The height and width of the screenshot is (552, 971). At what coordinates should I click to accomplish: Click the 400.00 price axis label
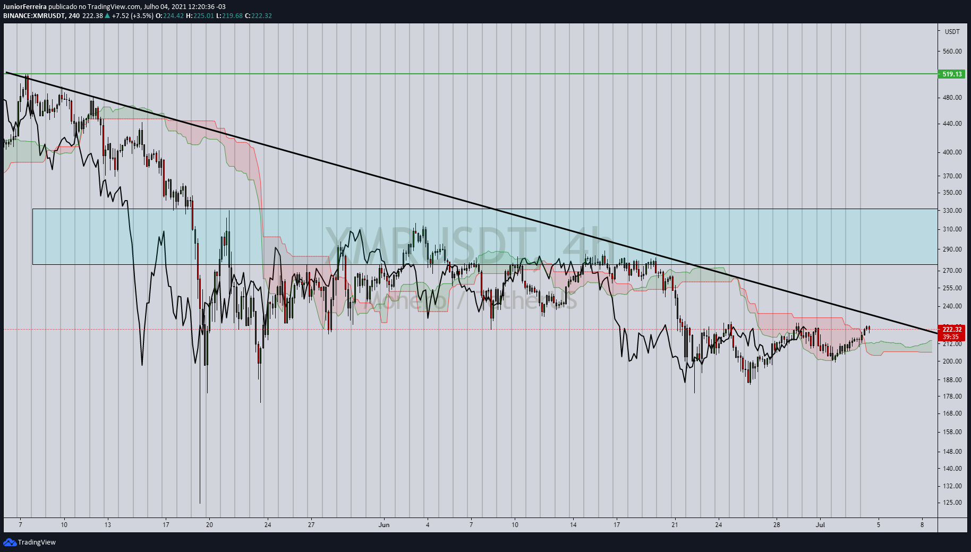pyautogui.click(x=952, y=152)
